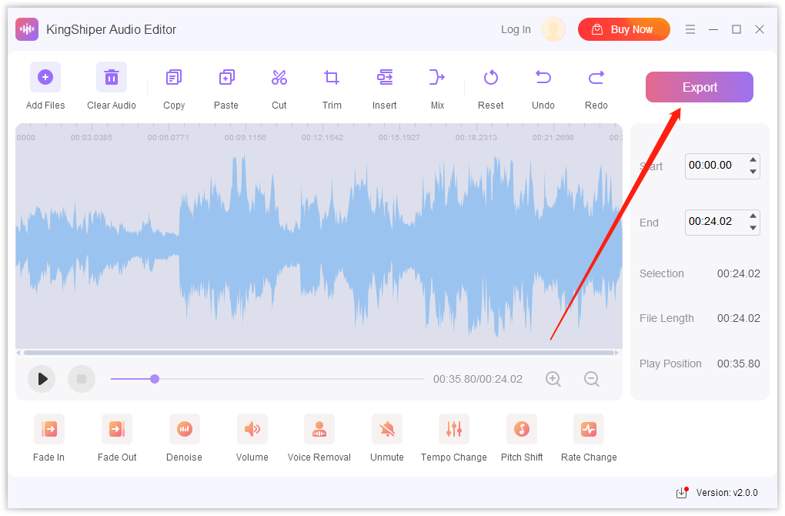
Task: Copy the selected audio
Action: (x=174, y=77)
